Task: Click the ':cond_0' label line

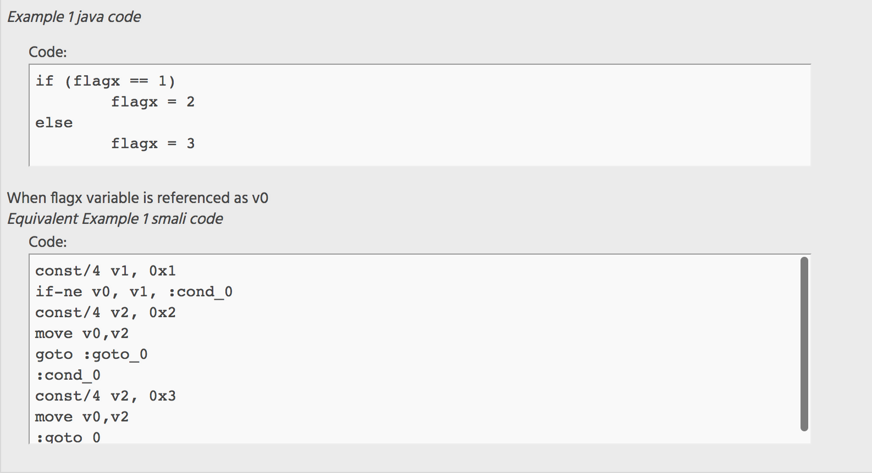Action: [x=68, y=375]
